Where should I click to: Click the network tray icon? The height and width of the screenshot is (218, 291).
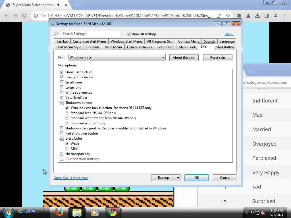pyautogui.click(x=257, y=213)
